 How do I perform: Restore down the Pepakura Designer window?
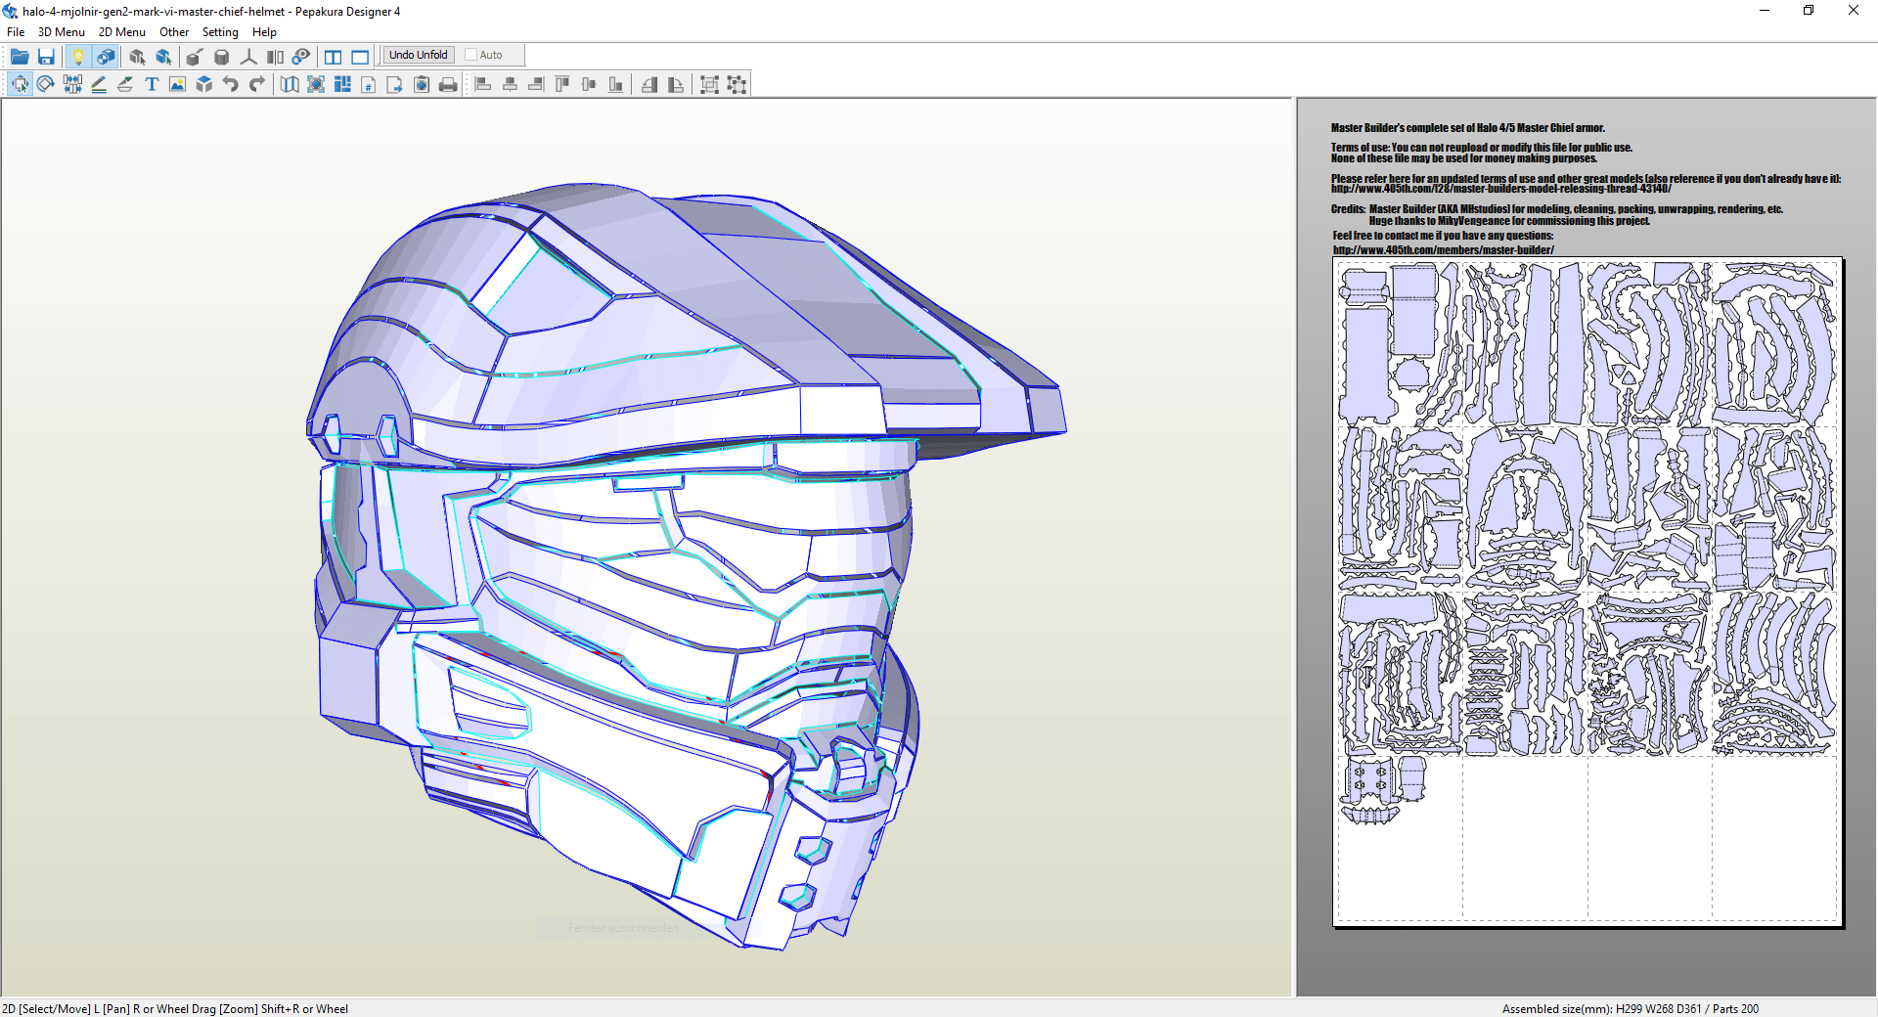coord(1809,11)
